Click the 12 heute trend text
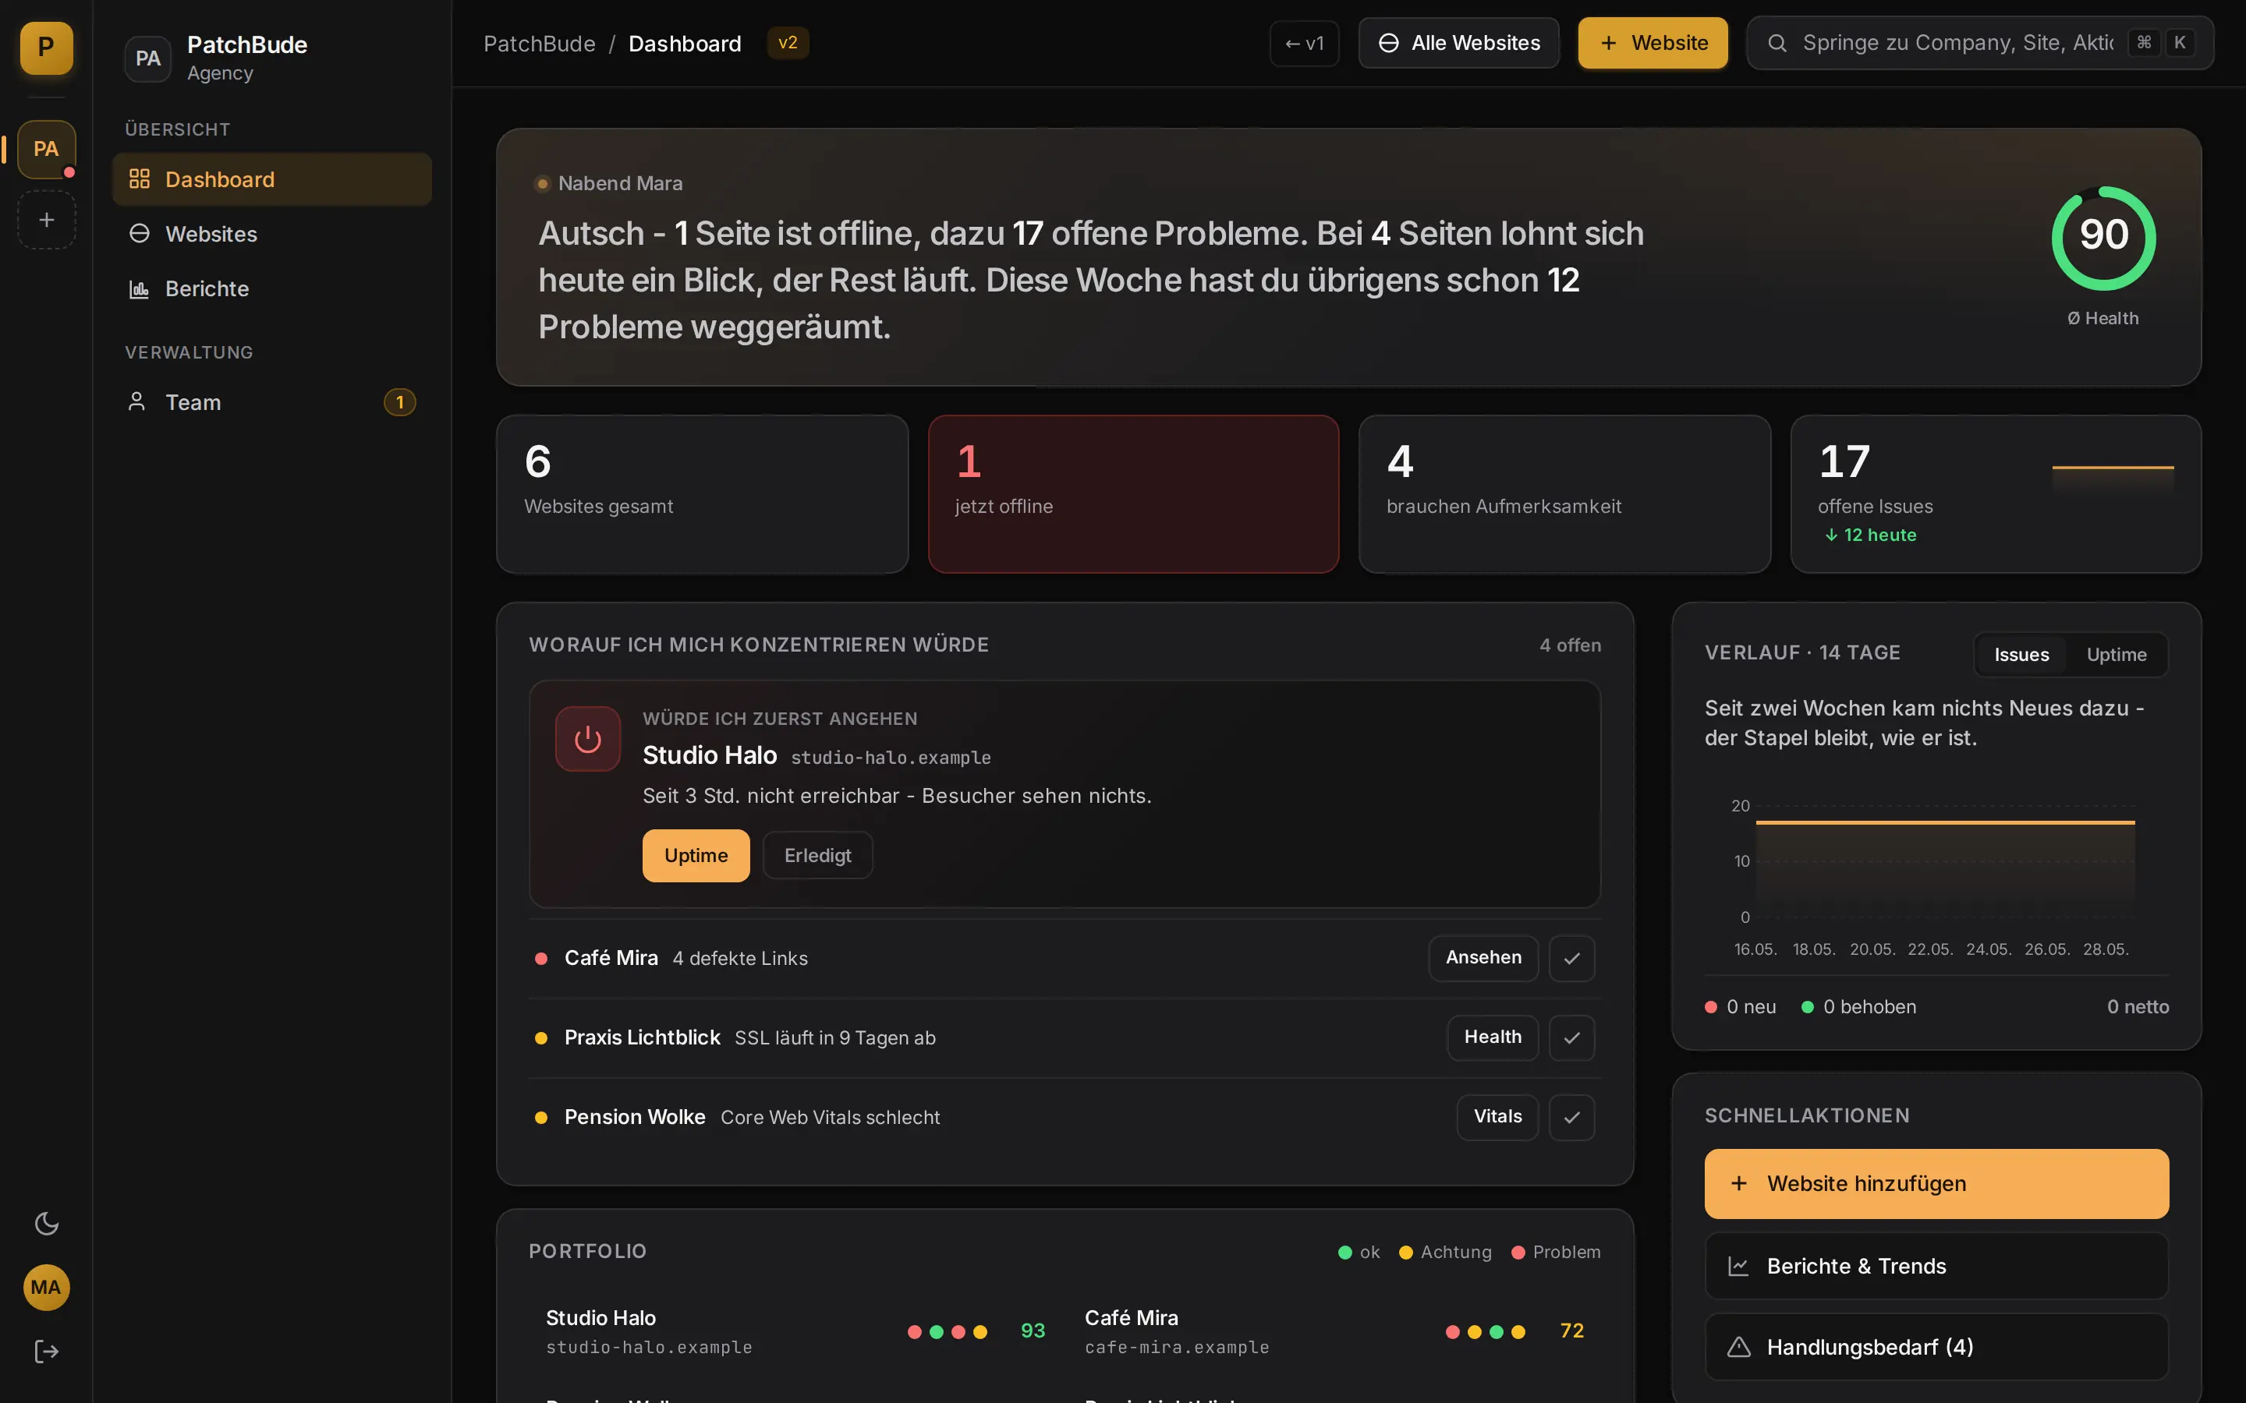This screenshot has height=1403, width=2246. (1870, 535)
